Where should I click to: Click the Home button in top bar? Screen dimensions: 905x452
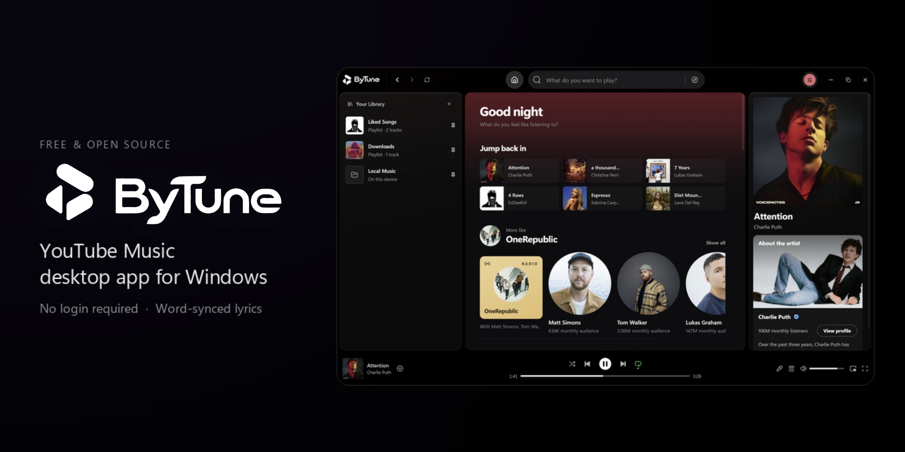click(514, 80)
